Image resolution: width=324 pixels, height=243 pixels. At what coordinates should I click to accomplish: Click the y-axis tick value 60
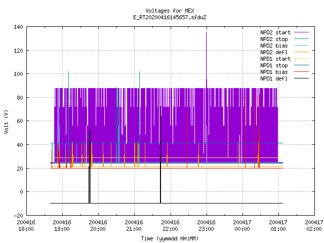pos(20,121)
